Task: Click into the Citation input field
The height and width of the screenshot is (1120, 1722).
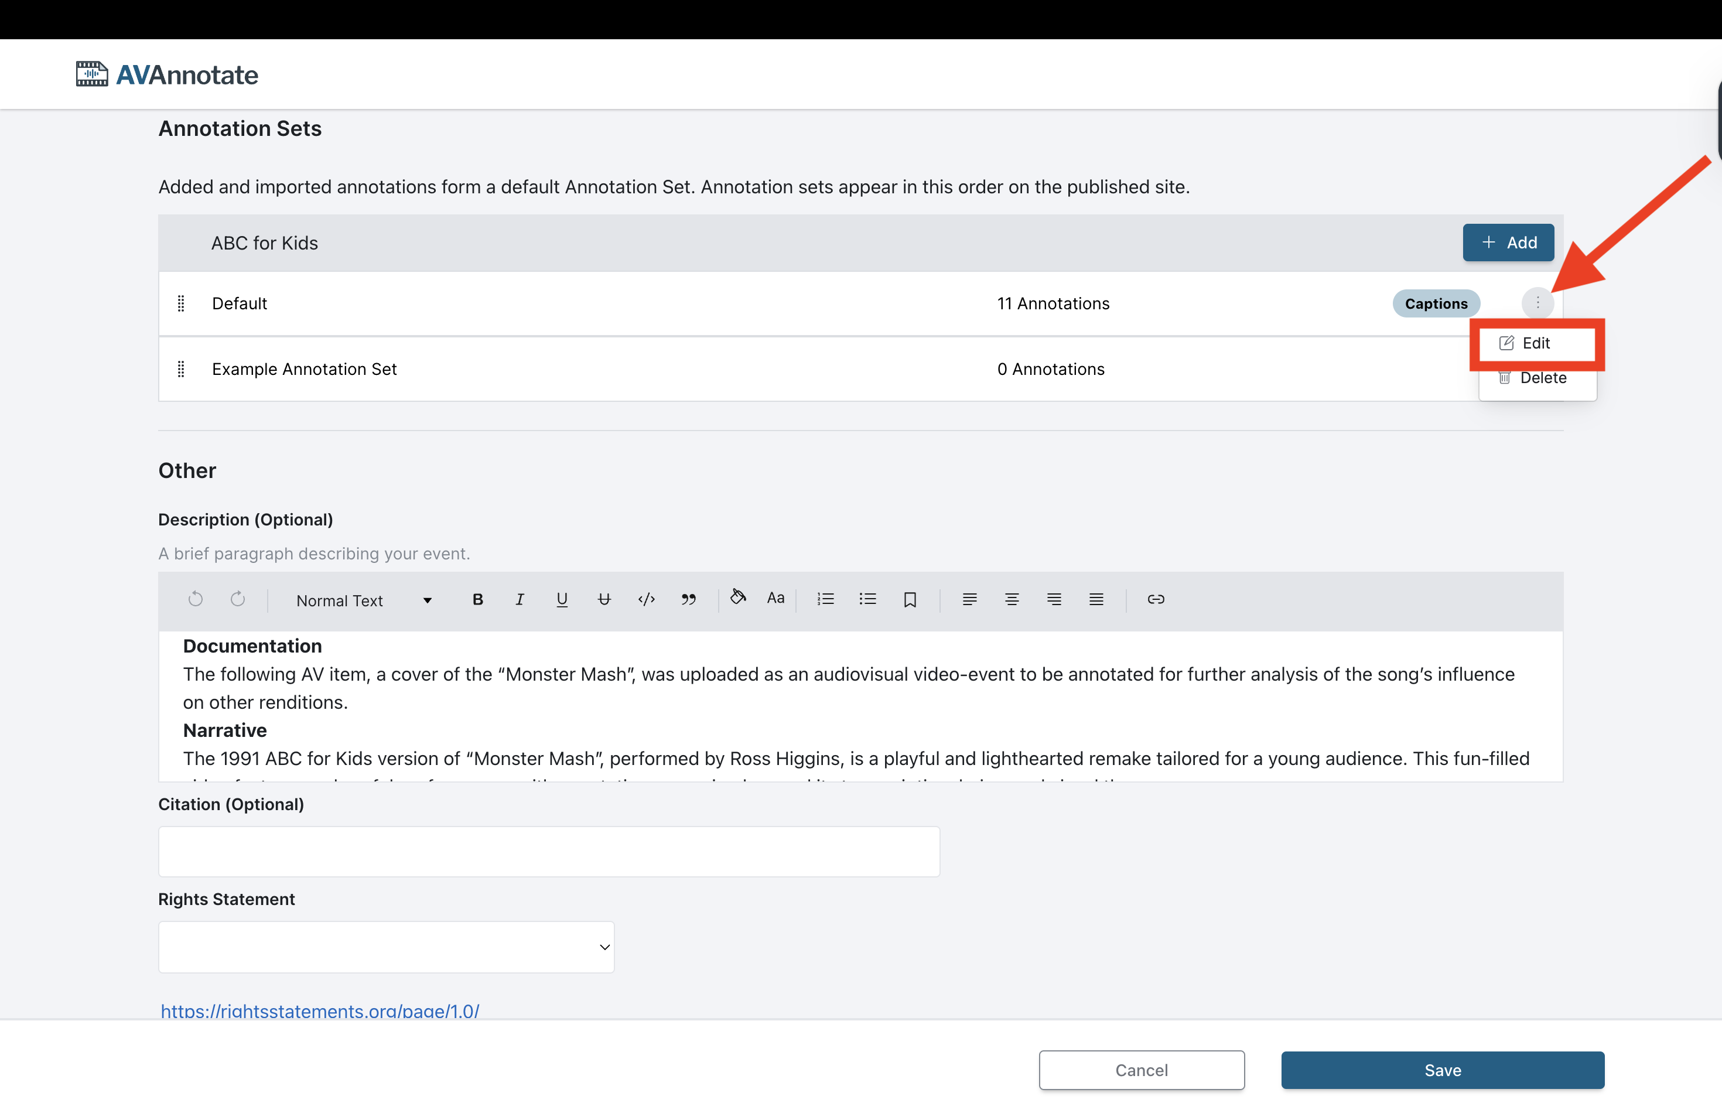Action: [548, 852]
